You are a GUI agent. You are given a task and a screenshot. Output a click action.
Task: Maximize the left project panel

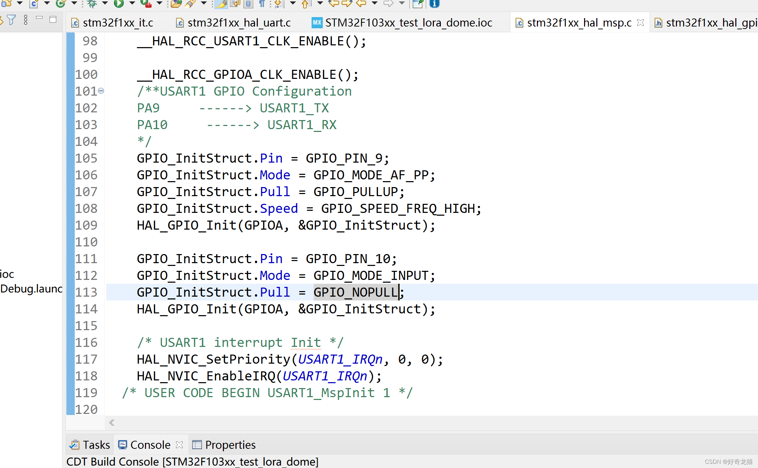tap(53, 20)
